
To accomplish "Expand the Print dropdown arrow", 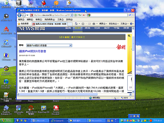I will (x=97, y=24).
